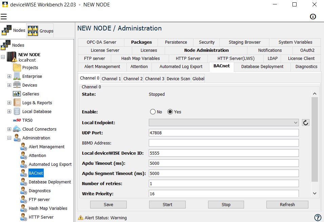Refresh the Local Endpoint list
The height and width of the screenshot is (222, 324).
[x=306, y=123]
